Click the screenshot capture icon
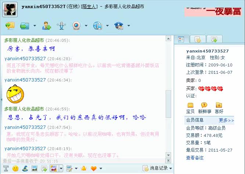The width and height of the screenshot is (245, 174). click(x=54, y=168)
